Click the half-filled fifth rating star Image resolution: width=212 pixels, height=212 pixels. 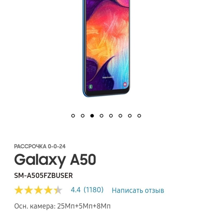click(58, 190)
